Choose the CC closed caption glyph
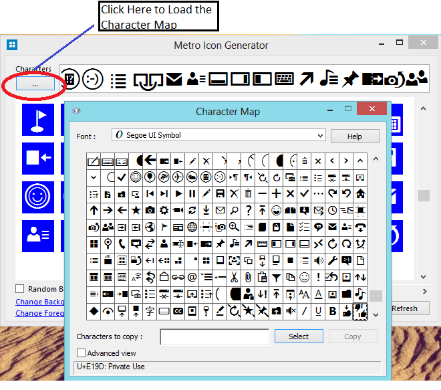The width and height of the screenshot is (441, 390). (178, 311)
